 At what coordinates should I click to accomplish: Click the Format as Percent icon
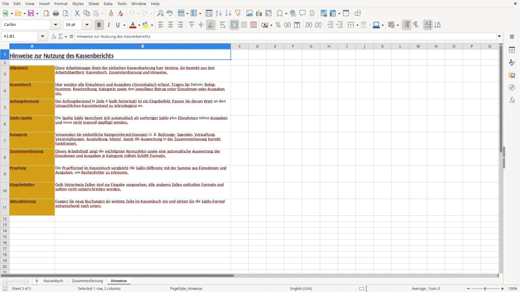[278, 25]
